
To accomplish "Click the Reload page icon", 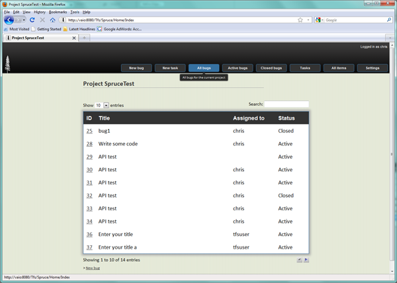I will pos(32,20).
